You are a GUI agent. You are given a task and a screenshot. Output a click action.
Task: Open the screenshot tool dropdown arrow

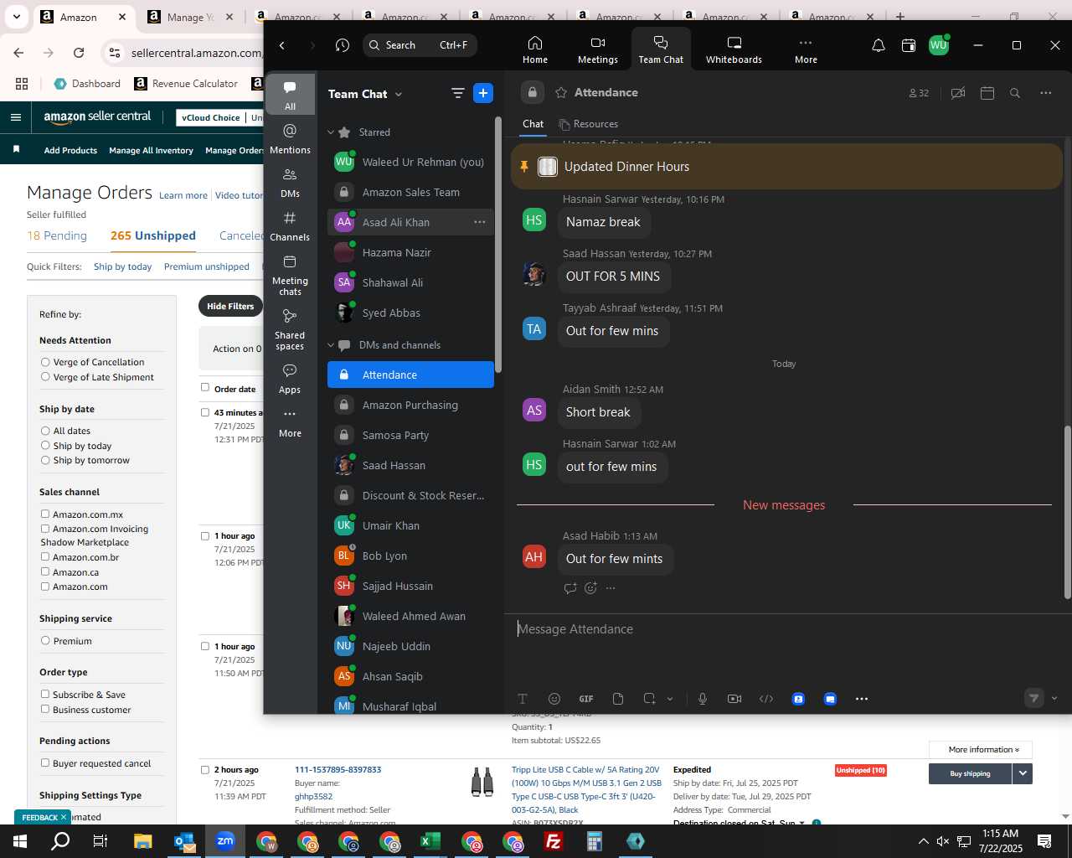(670, 699)
